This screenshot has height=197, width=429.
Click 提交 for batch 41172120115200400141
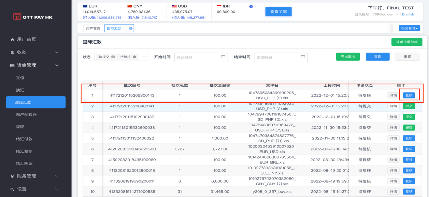pos(409,106)
